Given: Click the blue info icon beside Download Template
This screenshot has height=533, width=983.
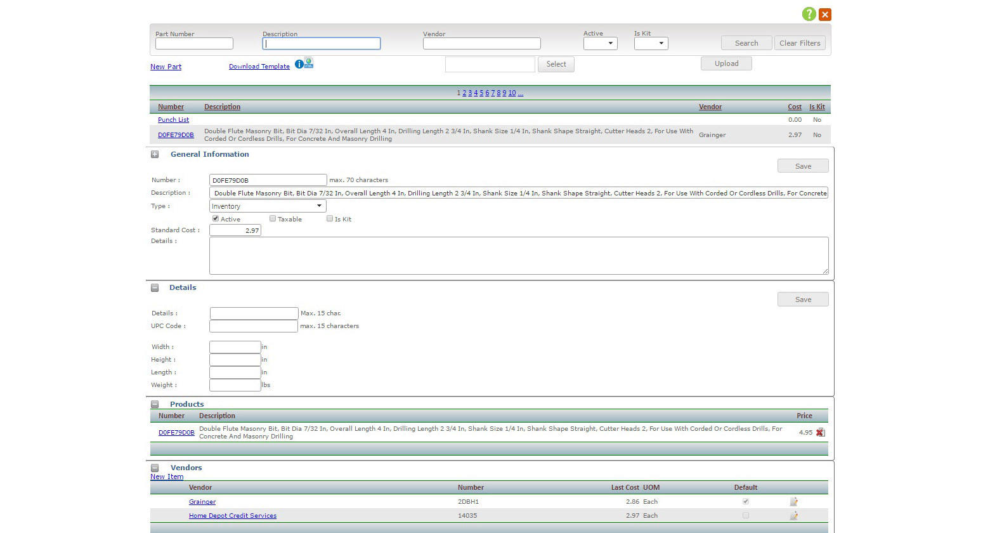Looking at the screenshot, I should 299,64.
